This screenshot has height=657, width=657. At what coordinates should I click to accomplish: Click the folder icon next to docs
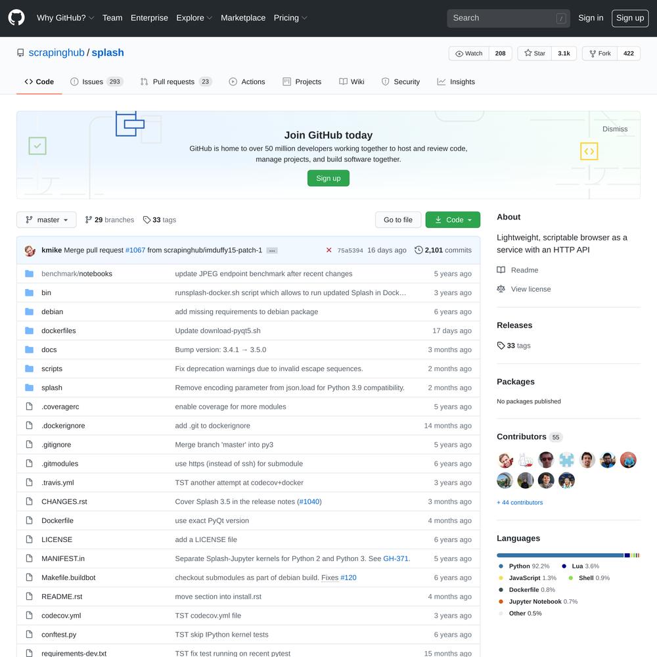30,350
